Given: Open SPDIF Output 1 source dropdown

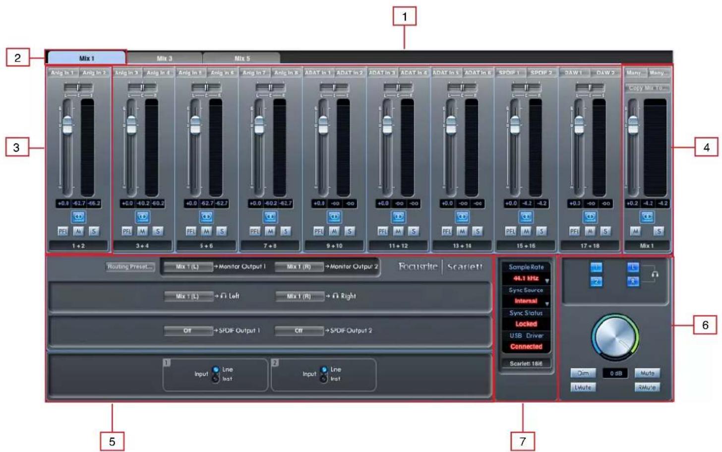Looking at the screenshot, I should [x=188, y=331].
